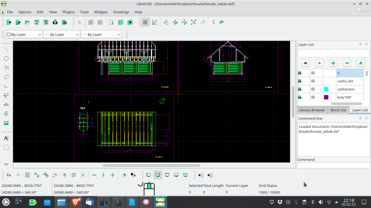
Task: Open the pen color By Layer dropdown
Action: 23,34
